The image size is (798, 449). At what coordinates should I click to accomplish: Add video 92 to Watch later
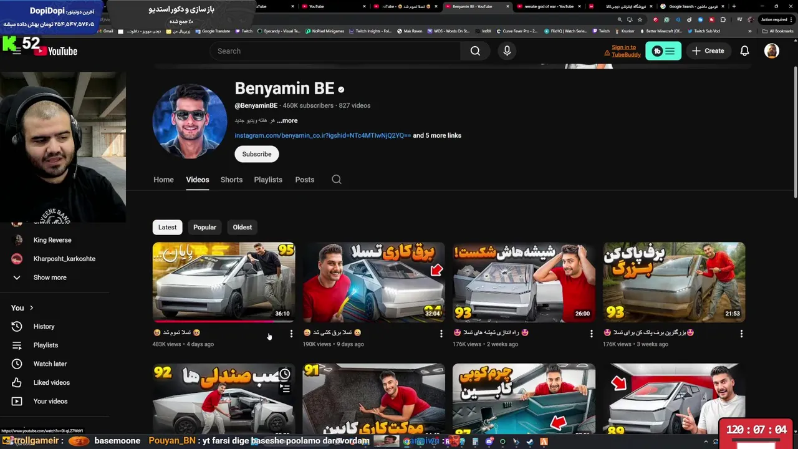tap(285, 374)
